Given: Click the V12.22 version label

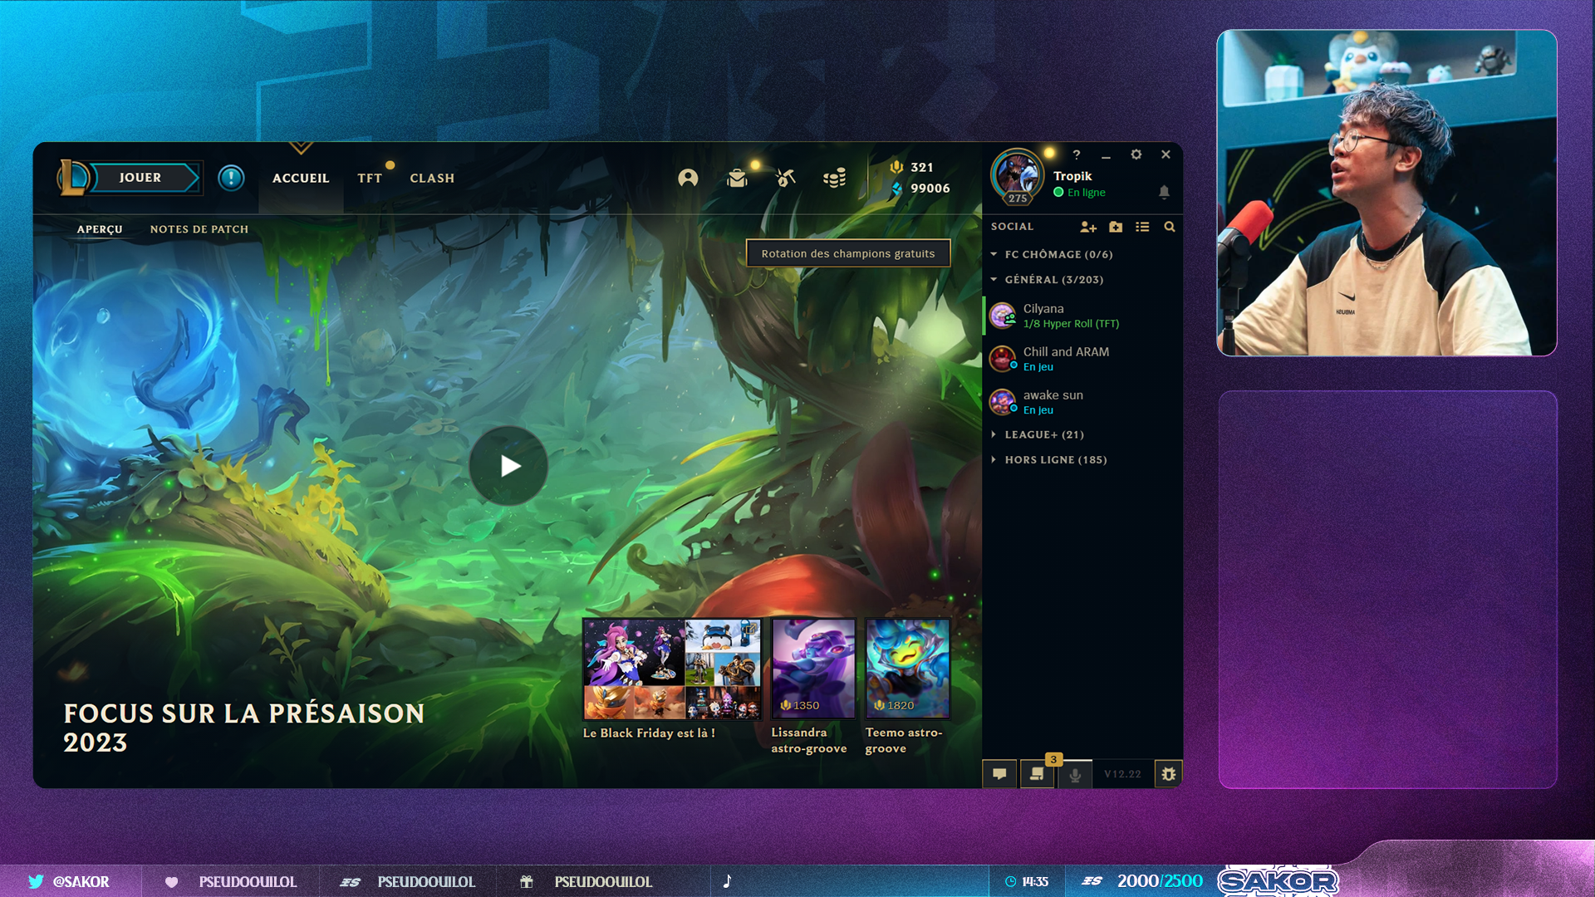Looking at the screenshot, I should click(x=1122, y=774).
